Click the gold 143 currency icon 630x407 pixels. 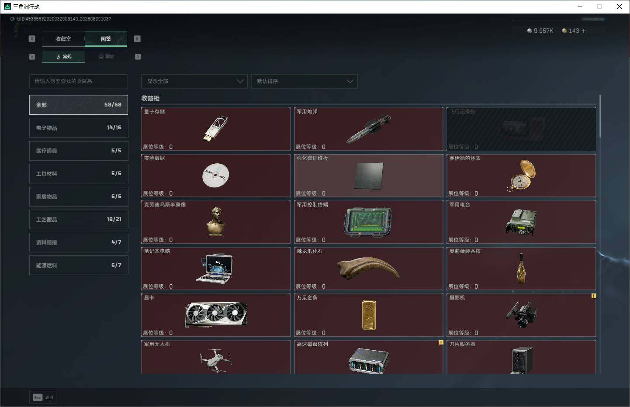(564, 31)
